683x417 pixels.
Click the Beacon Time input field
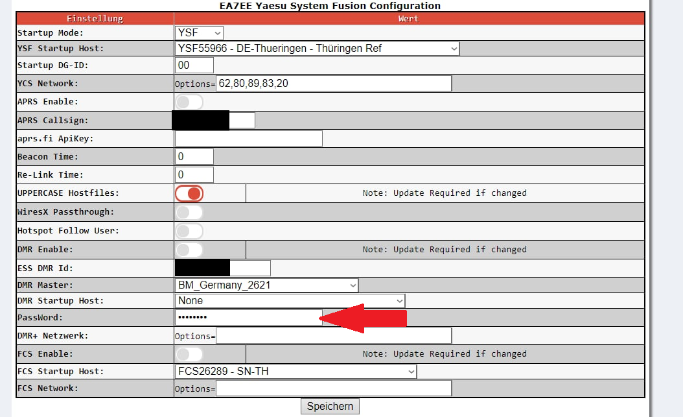(x=194, y=157)
